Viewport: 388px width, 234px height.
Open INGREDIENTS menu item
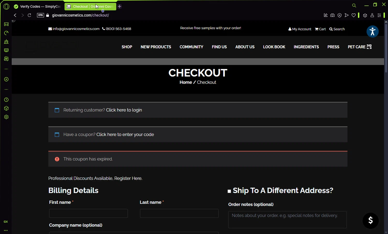click(x=306, y=47)
